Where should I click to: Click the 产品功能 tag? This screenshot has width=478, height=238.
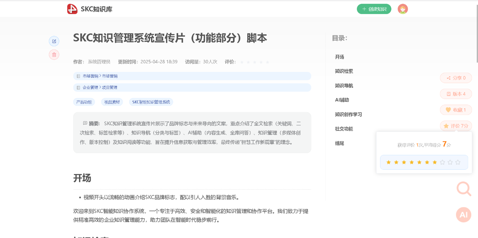tap(84, 102)
